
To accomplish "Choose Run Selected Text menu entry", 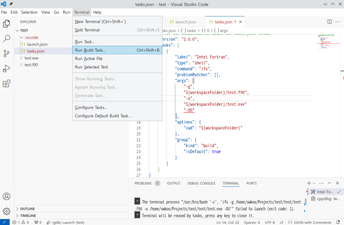I will click(x=117, y=67).
